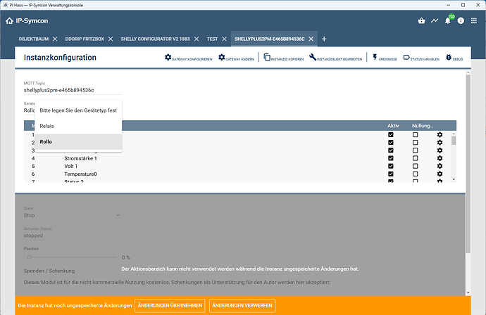The image size is (486, 315).
Task: Click Änderungen verwerfen button
Action: [x=242, y=306]
